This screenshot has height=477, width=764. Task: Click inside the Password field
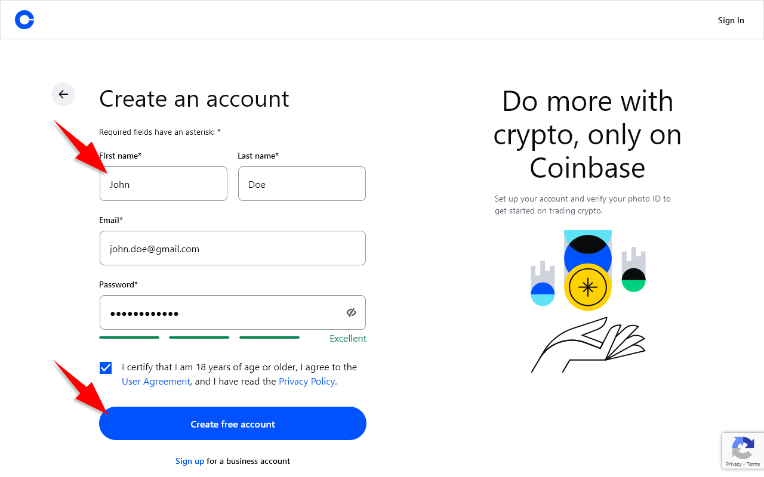point(221,312)
